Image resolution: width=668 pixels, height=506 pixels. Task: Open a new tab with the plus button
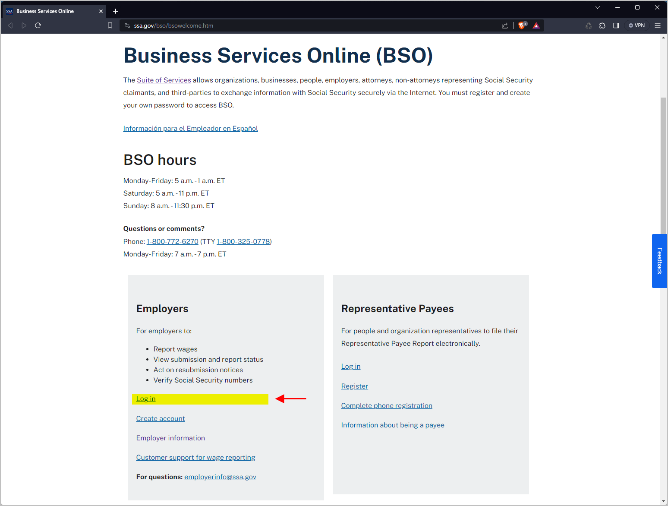116,11
